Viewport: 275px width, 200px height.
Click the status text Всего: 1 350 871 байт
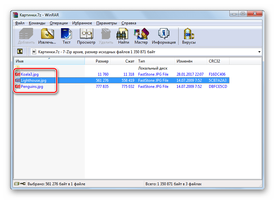173,184
